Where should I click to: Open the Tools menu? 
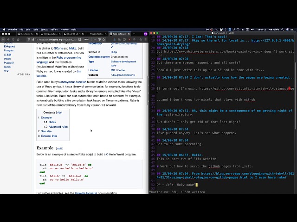tap(35, 30)
